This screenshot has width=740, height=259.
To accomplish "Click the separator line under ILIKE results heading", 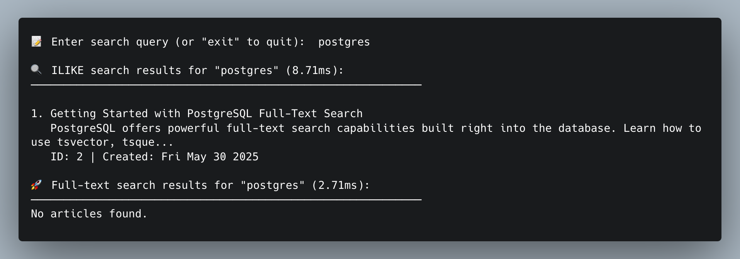I will (226, 84).
